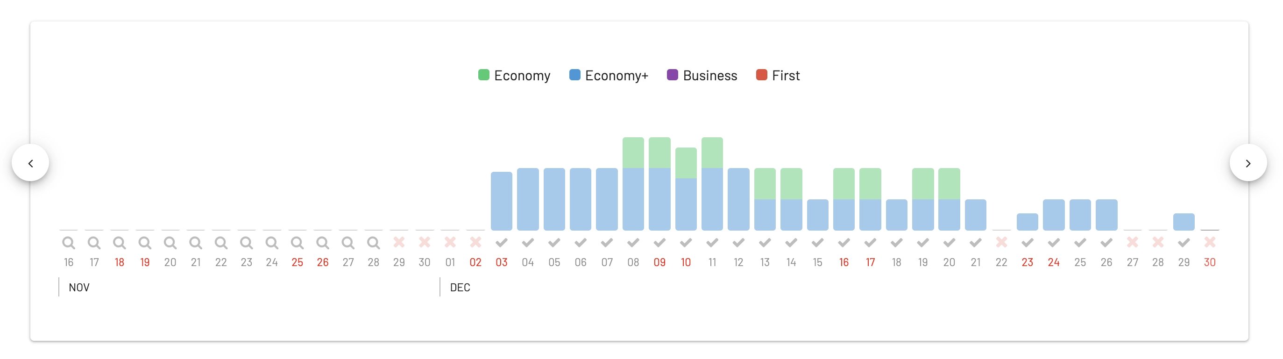Select the date label 09 in December
Image resolution: width=1283 pixels, height=359 pixels.
coord(659,262)
